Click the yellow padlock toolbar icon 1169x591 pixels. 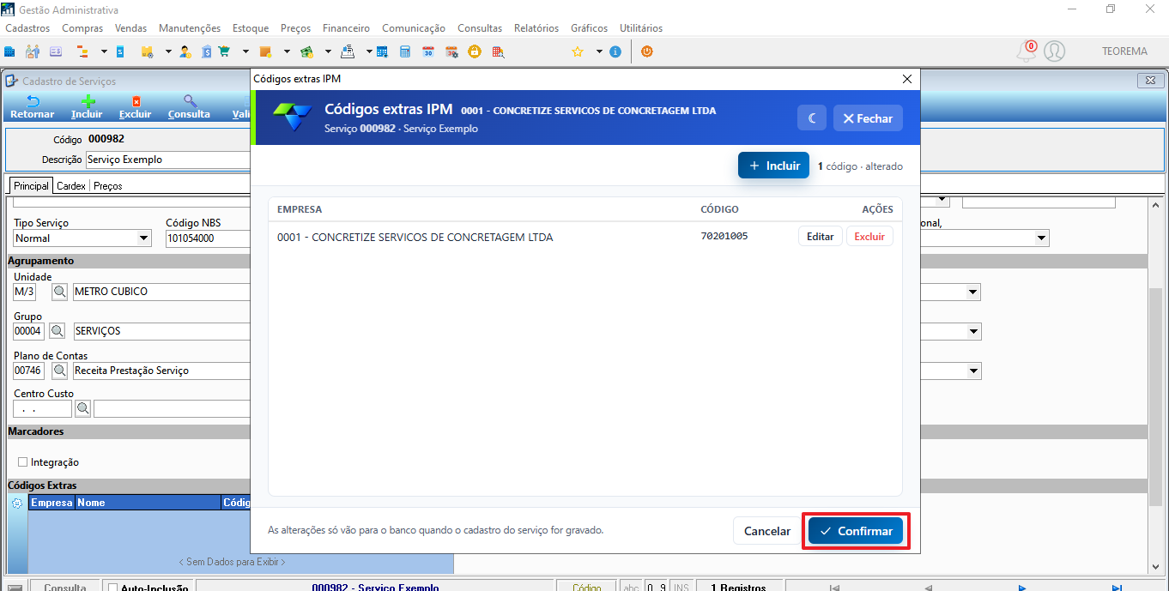click(474, 51)
